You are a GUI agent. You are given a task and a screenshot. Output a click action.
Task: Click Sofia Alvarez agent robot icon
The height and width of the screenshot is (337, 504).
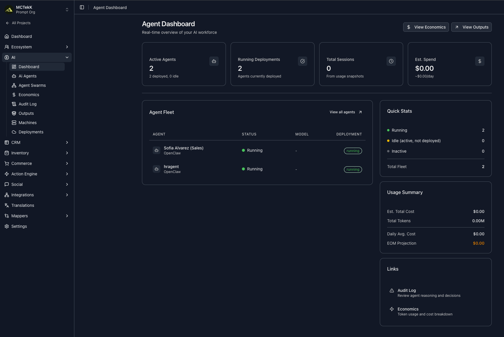[157, 150]
